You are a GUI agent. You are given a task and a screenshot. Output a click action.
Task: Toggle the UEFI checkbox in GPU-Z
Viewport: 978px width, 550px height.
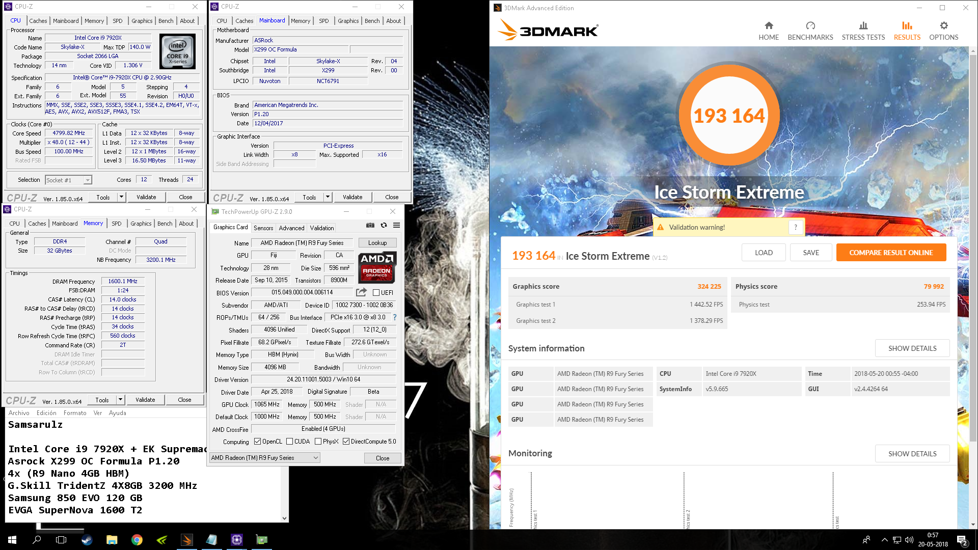click(x=376, y=293)
